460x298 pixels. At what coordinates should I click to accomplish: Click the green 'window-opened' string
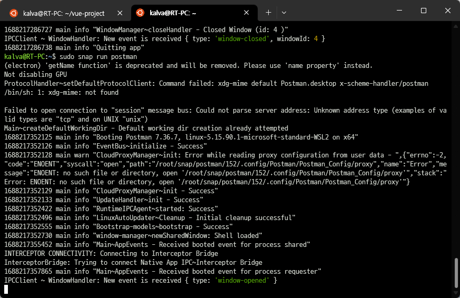coord(242,281)
